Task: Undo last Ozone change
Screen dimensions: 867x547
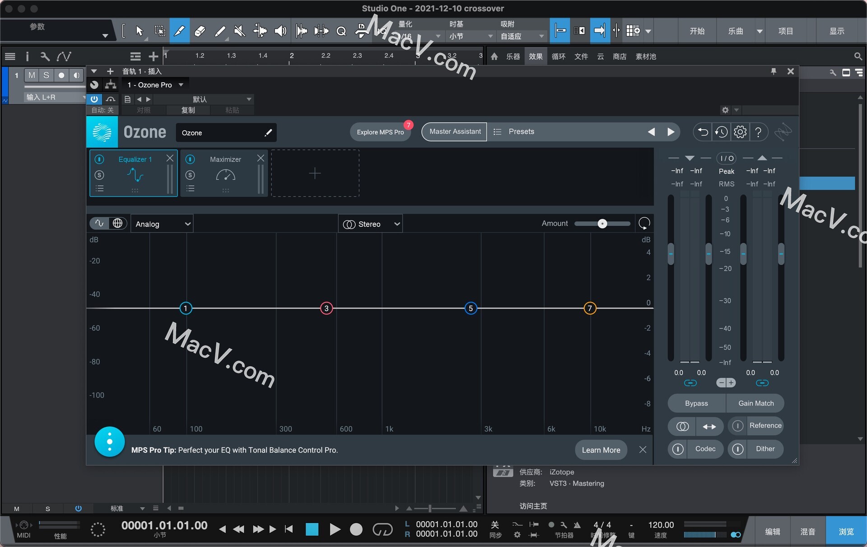Action: pos(703,132)
